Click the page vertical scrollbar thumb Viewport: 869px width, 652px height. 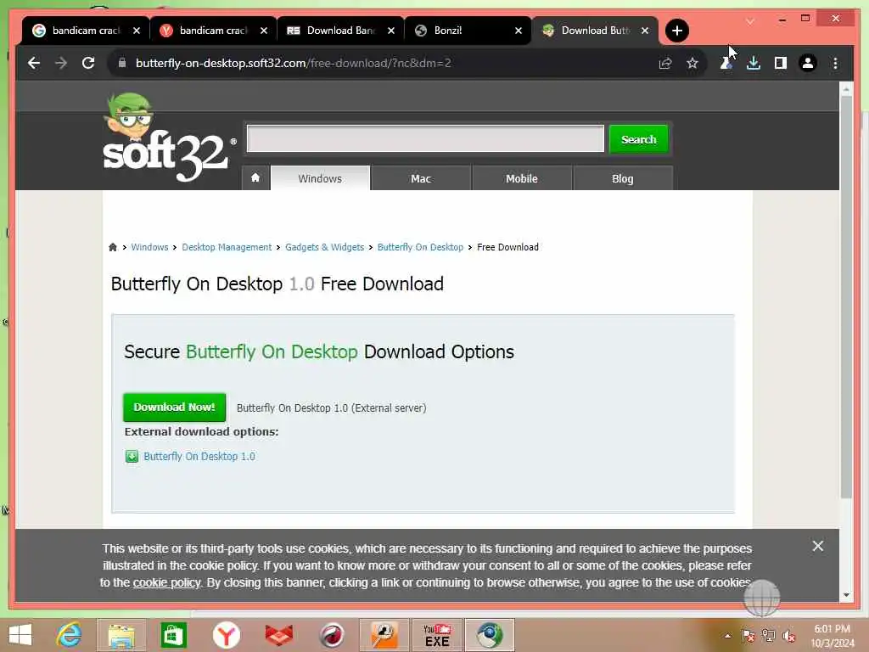coord(846,296)
